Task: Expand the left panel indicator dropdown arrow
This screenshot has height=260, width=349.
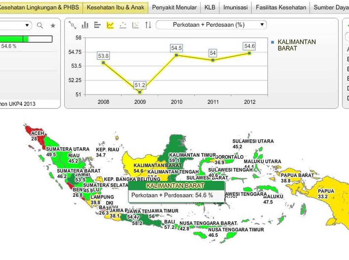Action: pos(27,25)
